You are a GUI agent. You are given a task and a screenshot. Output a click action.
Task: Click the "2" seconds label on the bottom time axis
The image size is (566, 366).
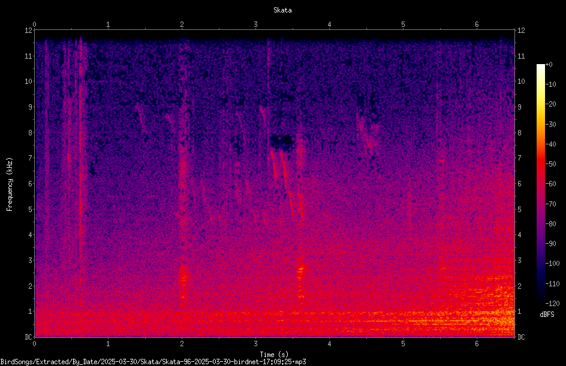[x=182, y=344]
